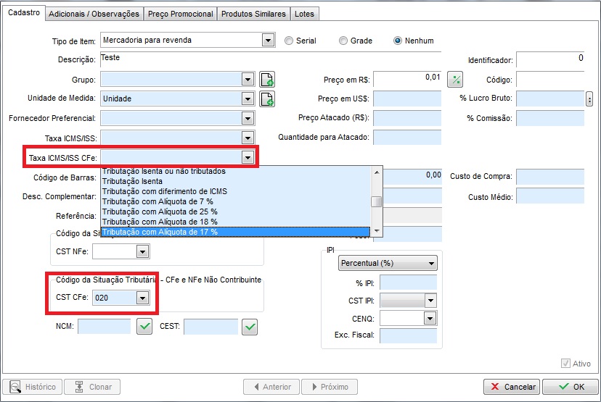Expand the Tipo de Item dropdown
Screen dimensions: 601x402
click(x=268, y=41)
